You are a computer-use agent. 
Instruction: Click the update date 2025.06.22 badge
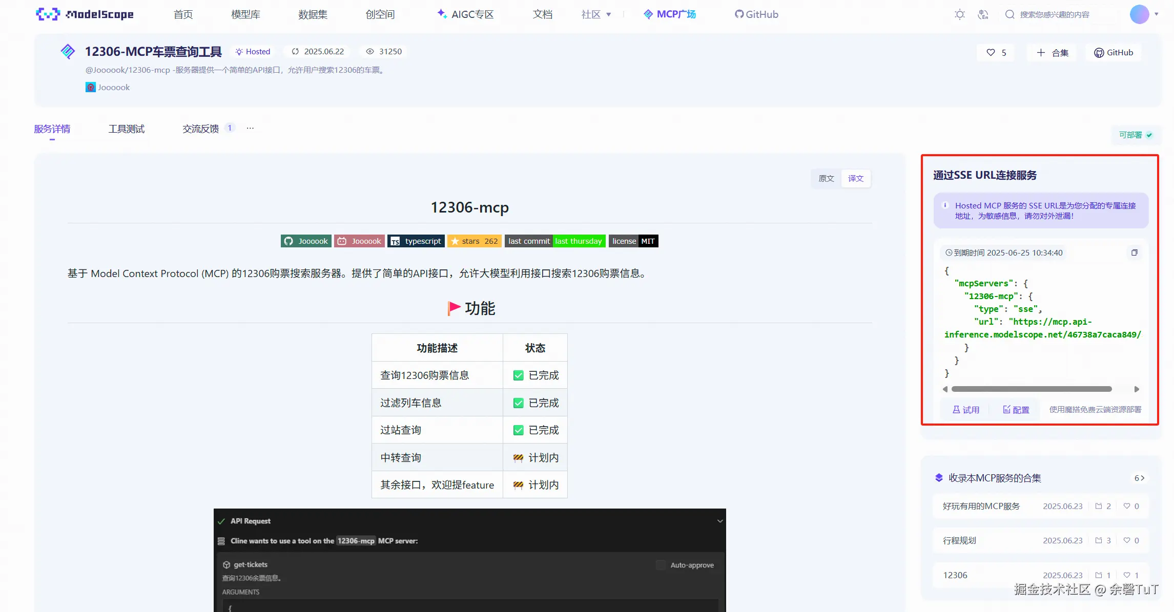[318, 51]
